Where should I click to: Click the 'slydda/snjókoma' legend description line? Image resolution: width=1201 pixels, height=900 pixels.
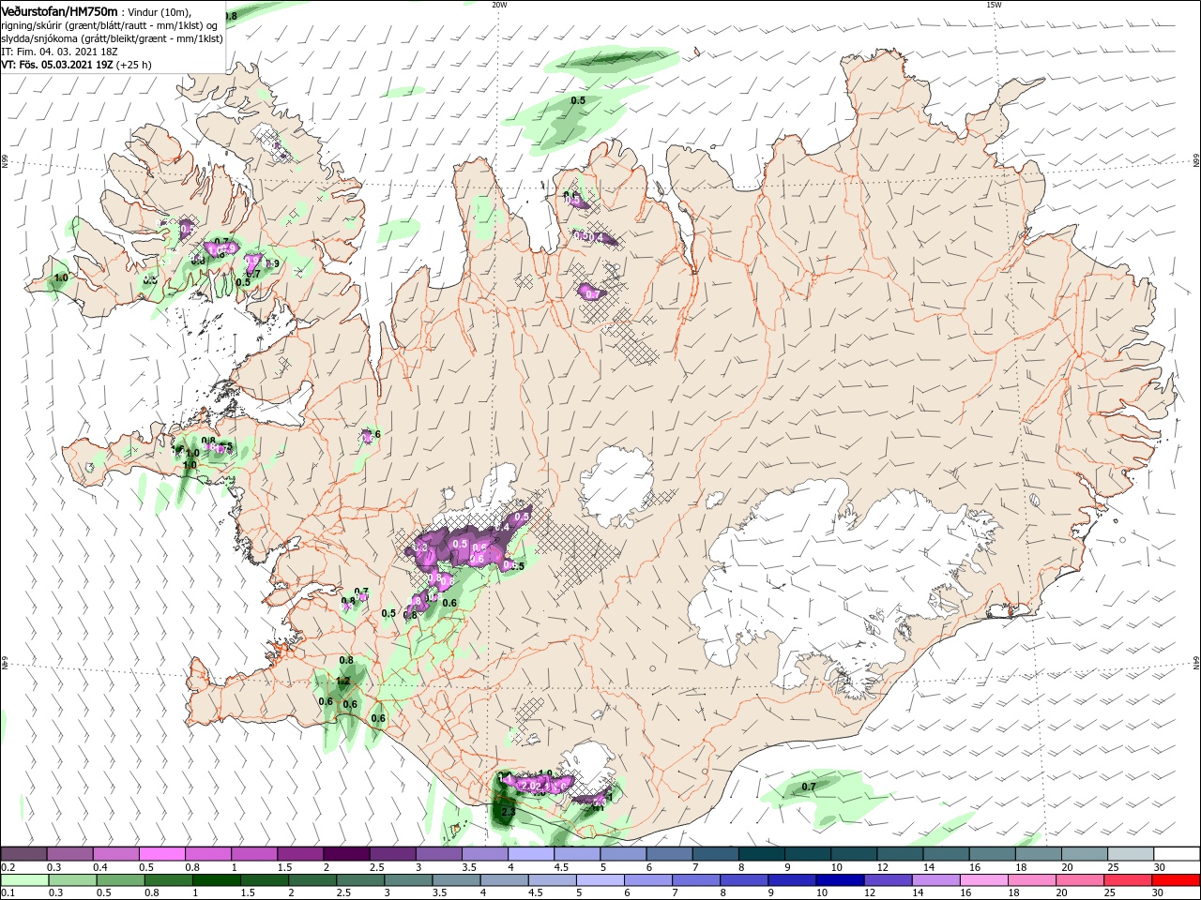[112, 38]
